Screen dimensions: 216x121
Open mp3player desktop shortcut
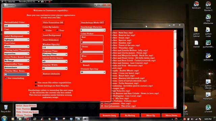click(208, 96)
